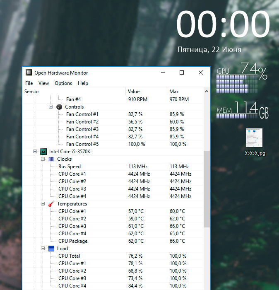
Task: Minimize the Open Hardware Monitor window
Action: coord(163,72)
